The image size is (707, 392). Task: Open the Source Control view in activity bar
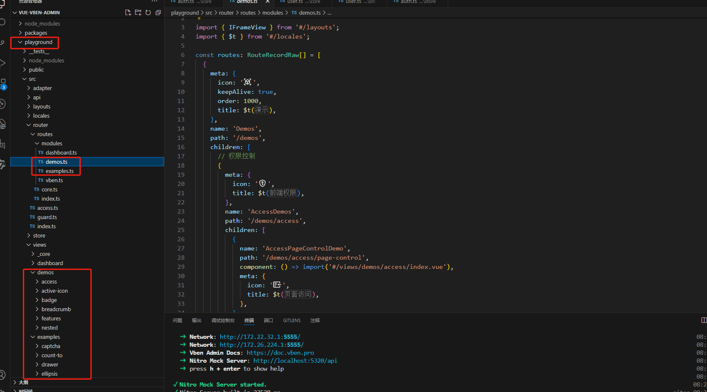pyautogui.click(x=3, y=42)
